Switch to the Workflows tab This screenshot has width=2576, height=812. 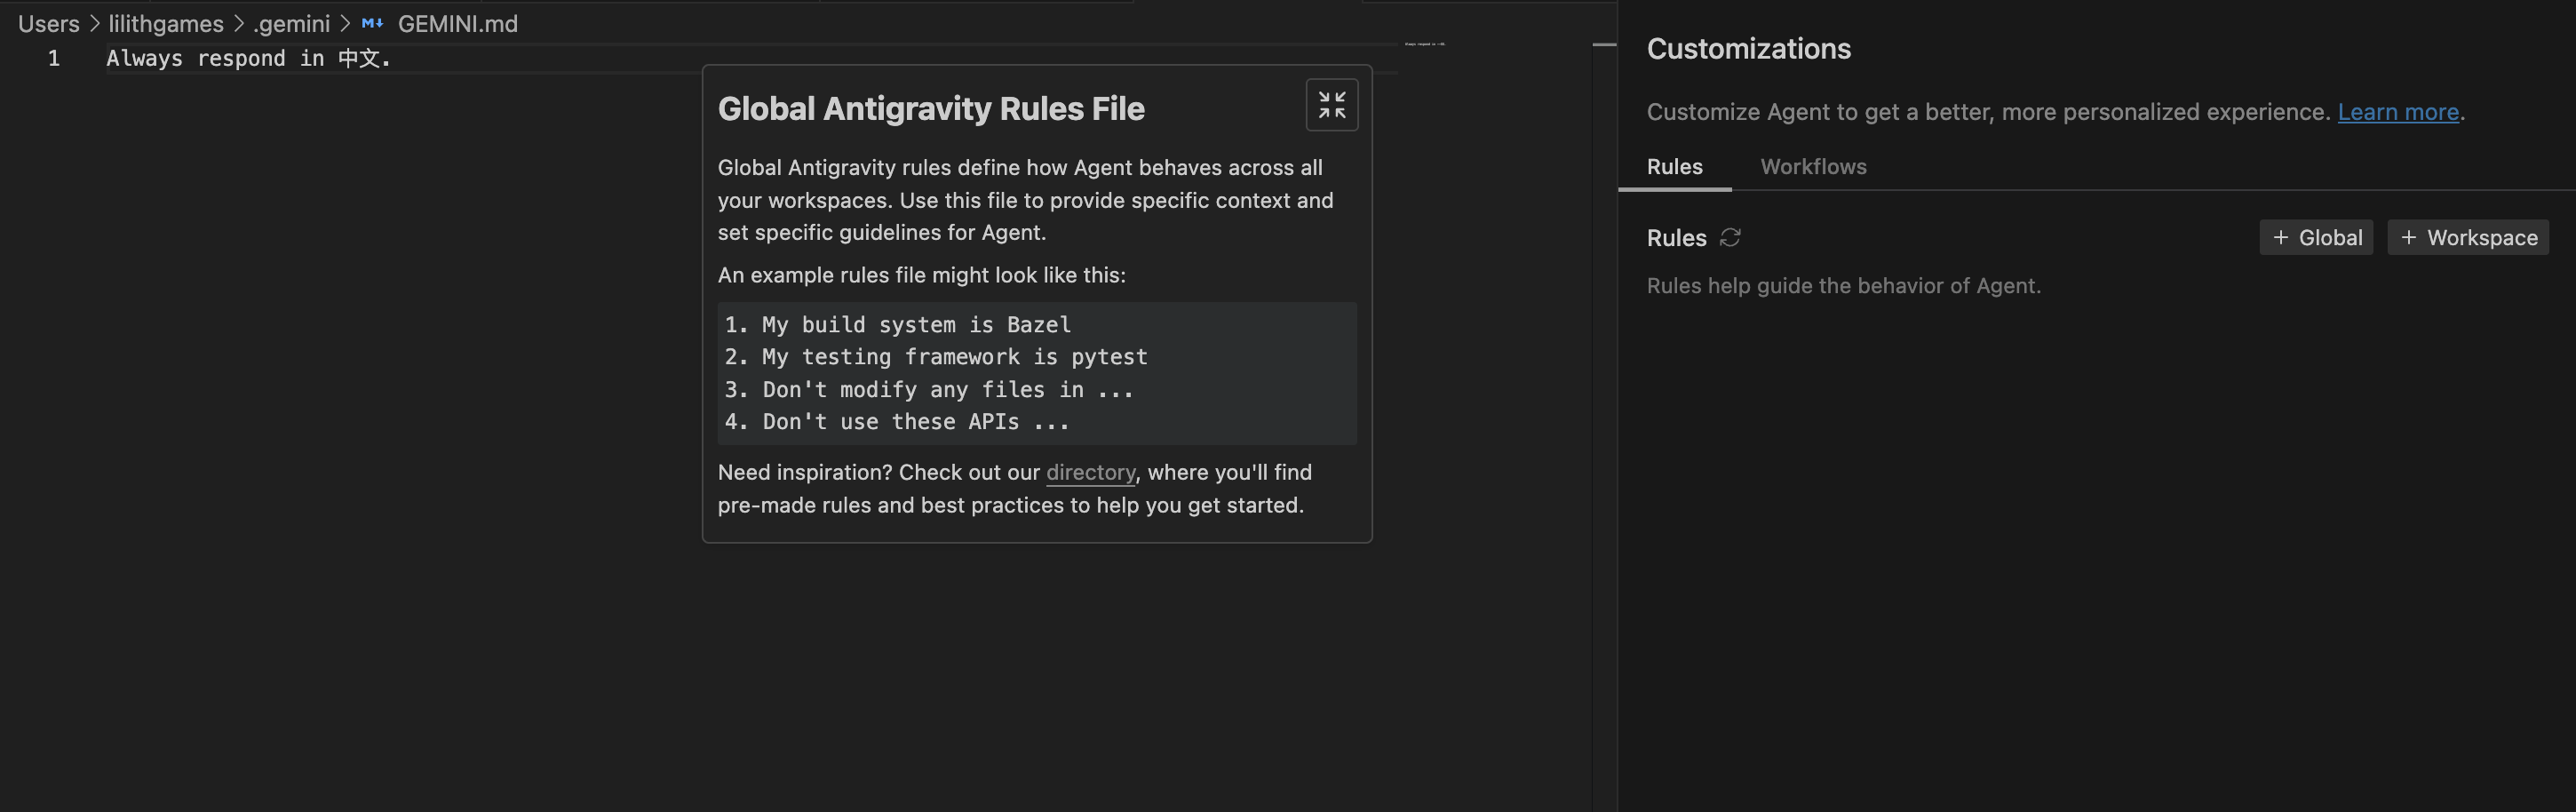tap(1812, 167)
